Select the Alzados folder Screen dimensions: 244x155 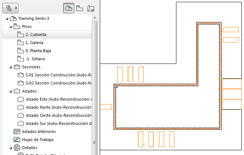(29, 91)
